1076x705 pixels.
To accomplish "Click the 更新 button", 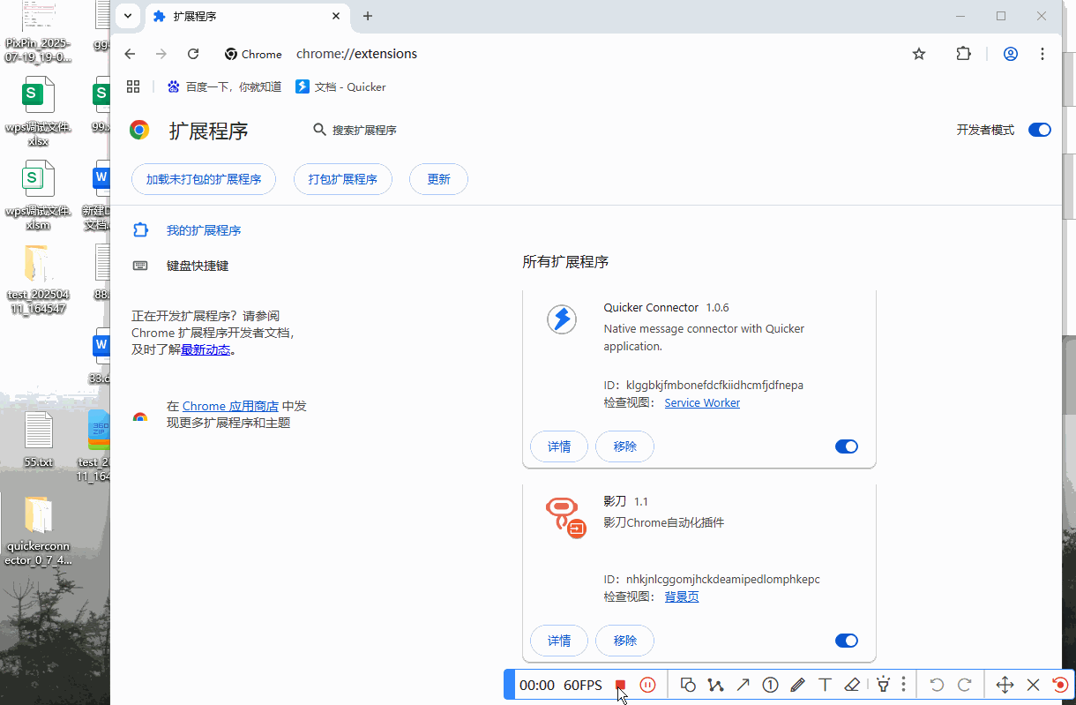I will pos(438,179).
